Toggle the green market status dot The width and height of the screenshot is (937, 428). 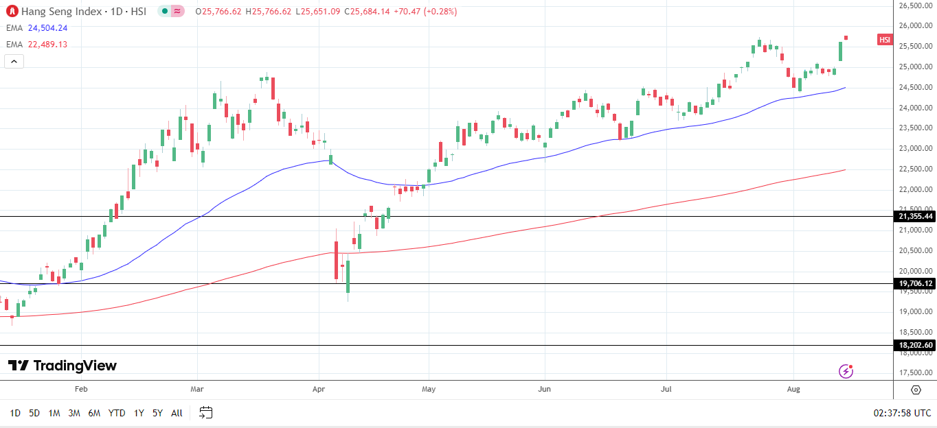[163, 11]
